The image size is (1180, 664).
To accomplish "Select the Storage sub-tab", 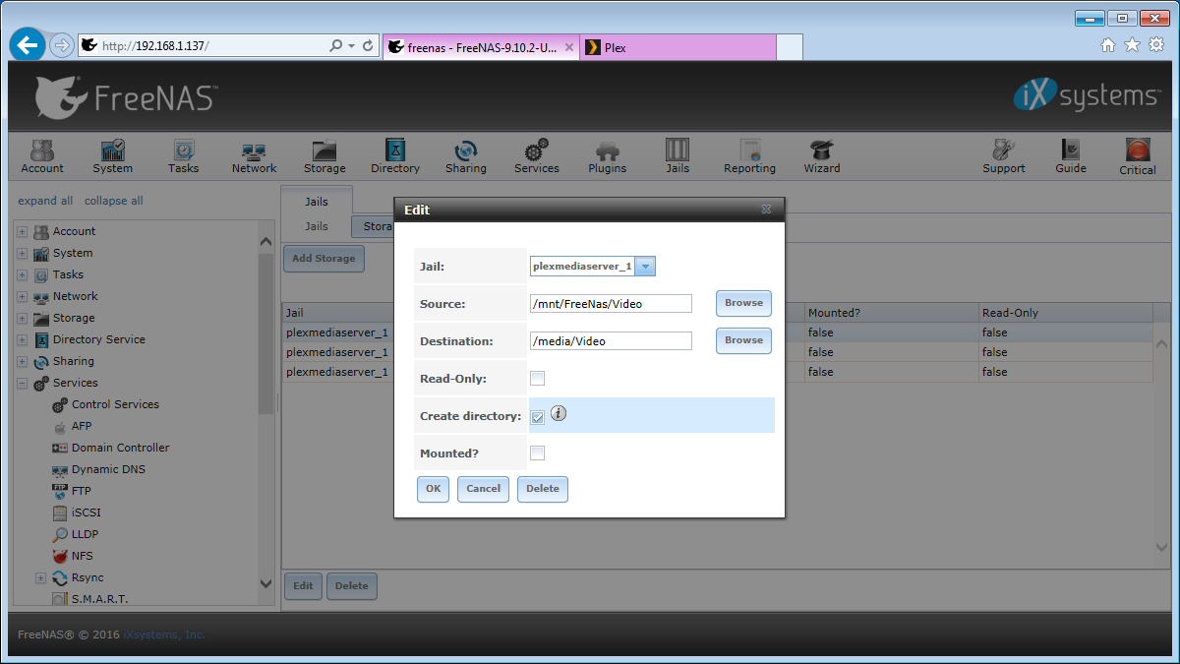I will (x=375, y=226).
